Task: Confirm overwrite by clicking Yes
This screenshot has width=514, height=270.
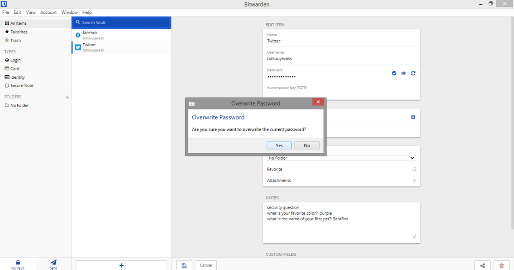Action: (279, 145)
